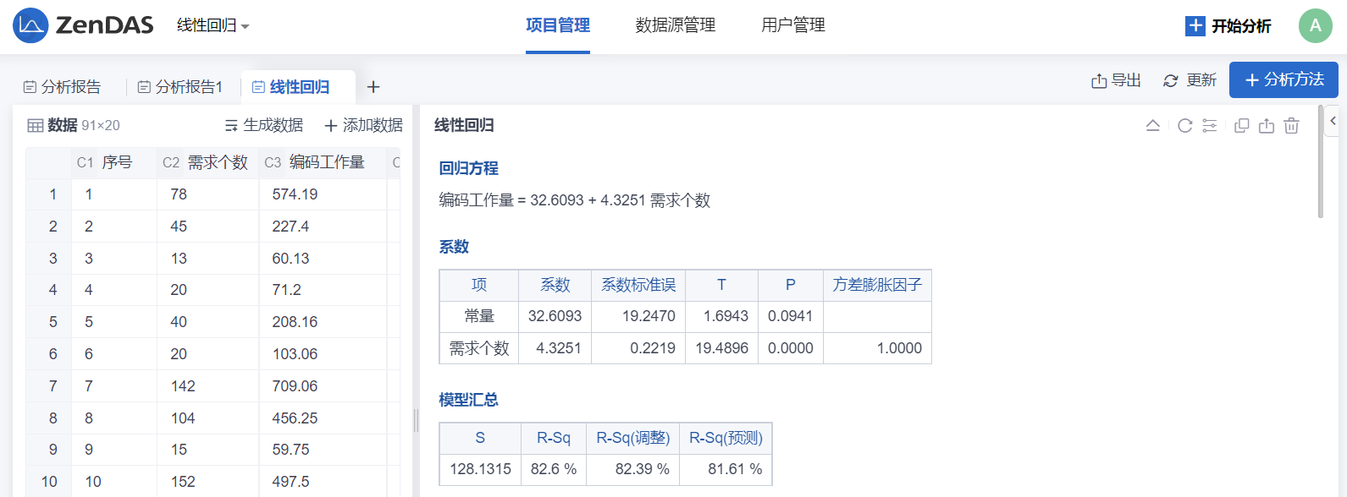Export this result using panel share icon
Viewport: 1347px width, 497px height.
point(1267,126)
